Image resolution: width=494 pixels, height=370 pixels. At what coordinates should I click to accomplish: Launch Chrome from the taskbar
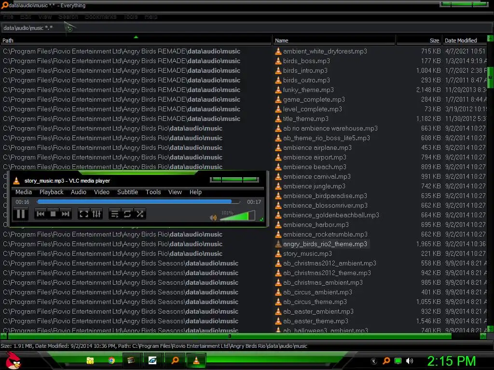[x=111, y=360]
